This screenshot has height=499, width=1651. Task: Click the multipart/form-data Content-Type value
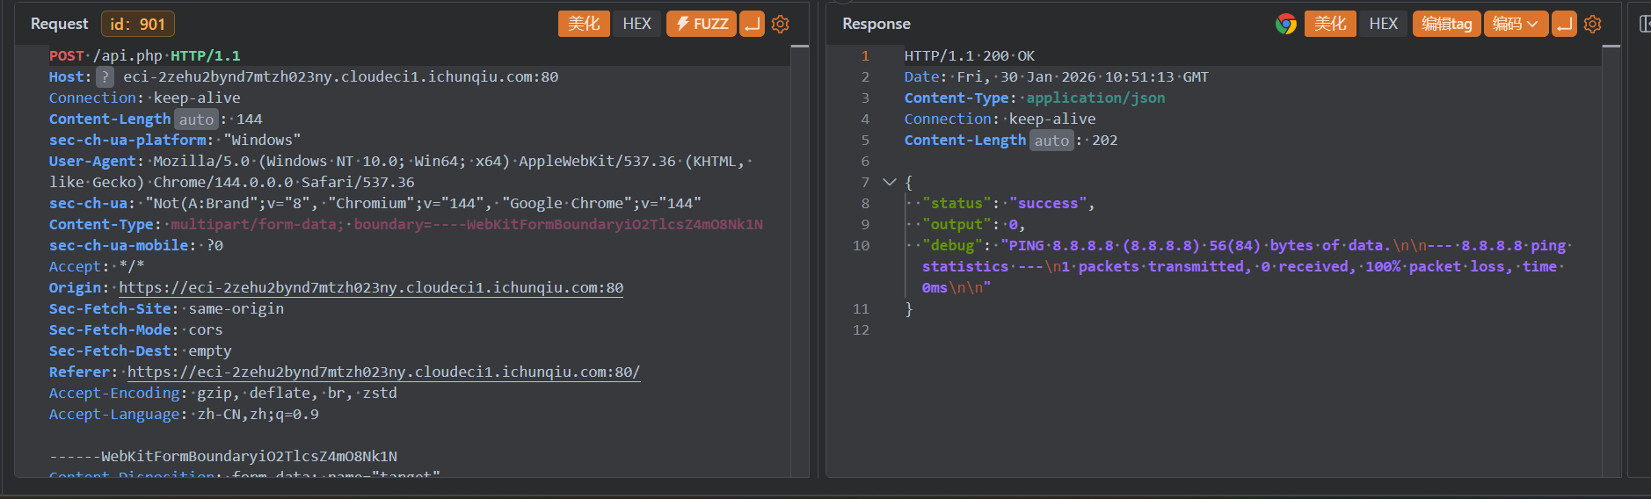pos(467,225)
